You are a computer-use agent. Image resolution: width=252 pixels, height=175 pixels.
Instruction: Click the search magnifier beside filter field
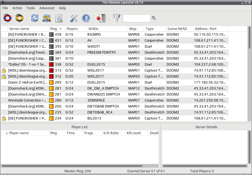(154, 18)
